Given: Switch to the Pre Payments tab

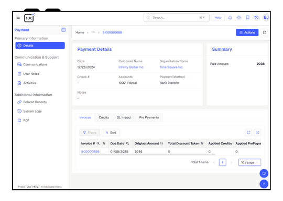Looking at the screenshot, I should pyautogui.click(x=149, y=117).
